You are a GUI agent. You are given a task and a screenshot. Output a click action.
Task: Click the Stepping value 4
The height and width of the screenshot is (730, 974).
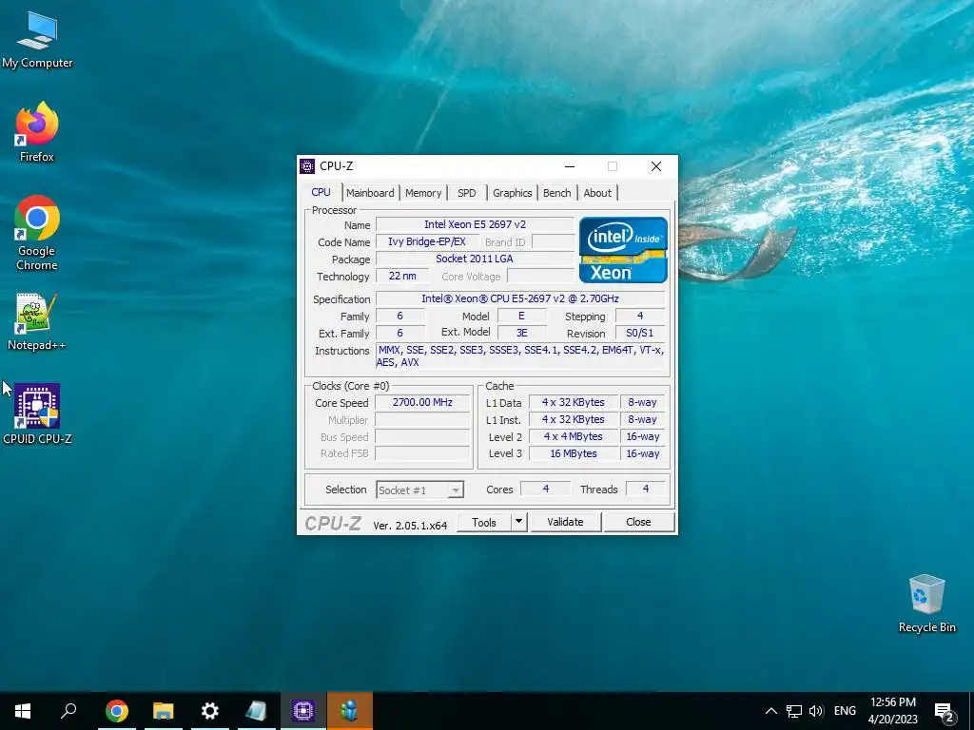[x=640, y=316]
